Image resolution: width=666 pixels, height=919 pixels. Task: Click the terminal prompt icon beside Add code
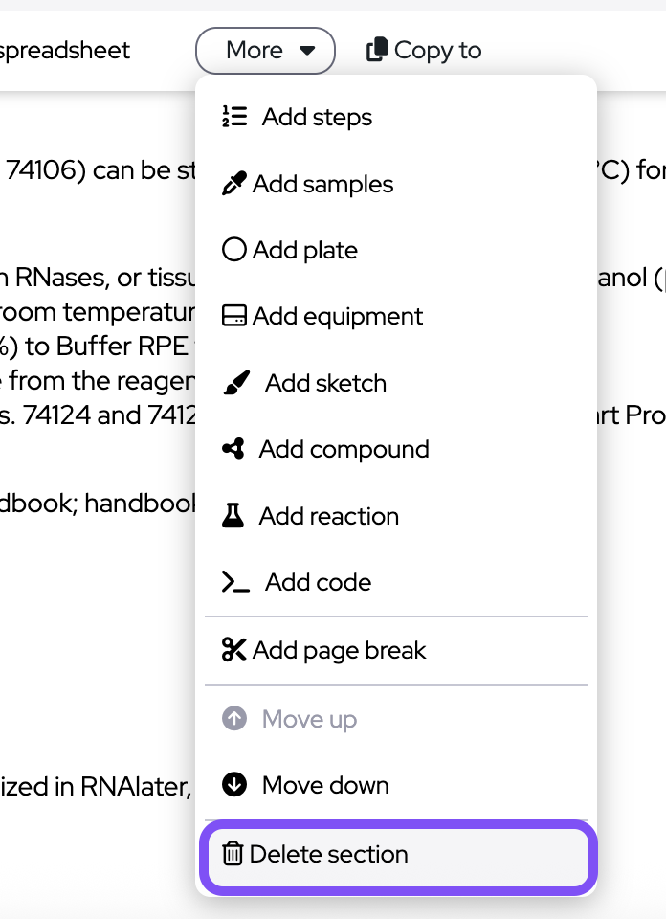click(x=235, y=582)
